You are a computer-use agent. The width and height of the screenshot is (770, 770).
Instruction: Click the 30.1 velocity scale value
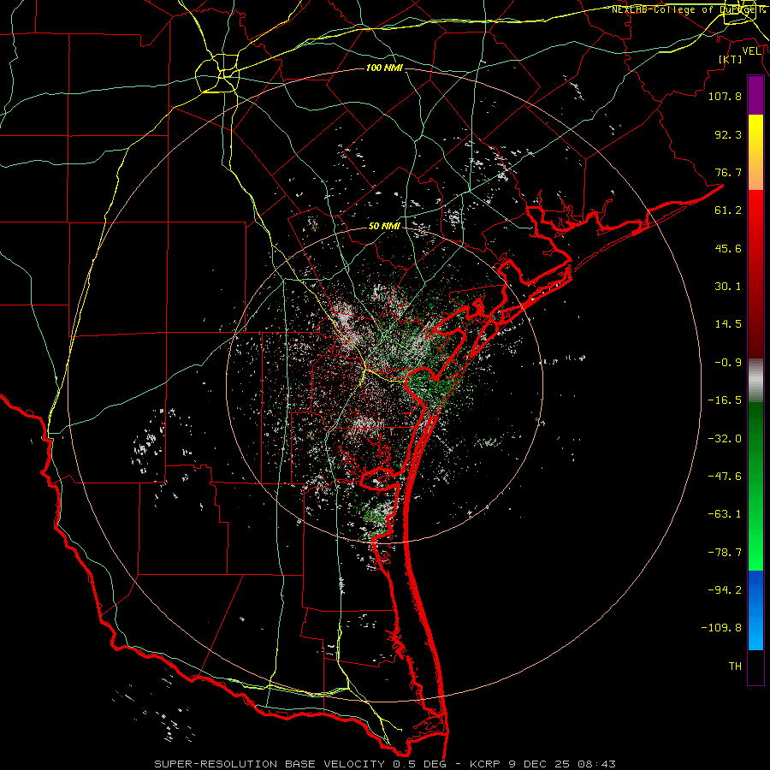click(x=728, y=287)
